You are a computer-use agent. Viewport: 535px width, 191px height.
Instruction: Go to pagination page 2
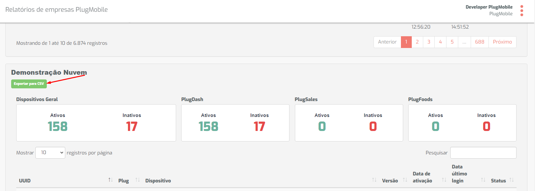coord(417,42)
